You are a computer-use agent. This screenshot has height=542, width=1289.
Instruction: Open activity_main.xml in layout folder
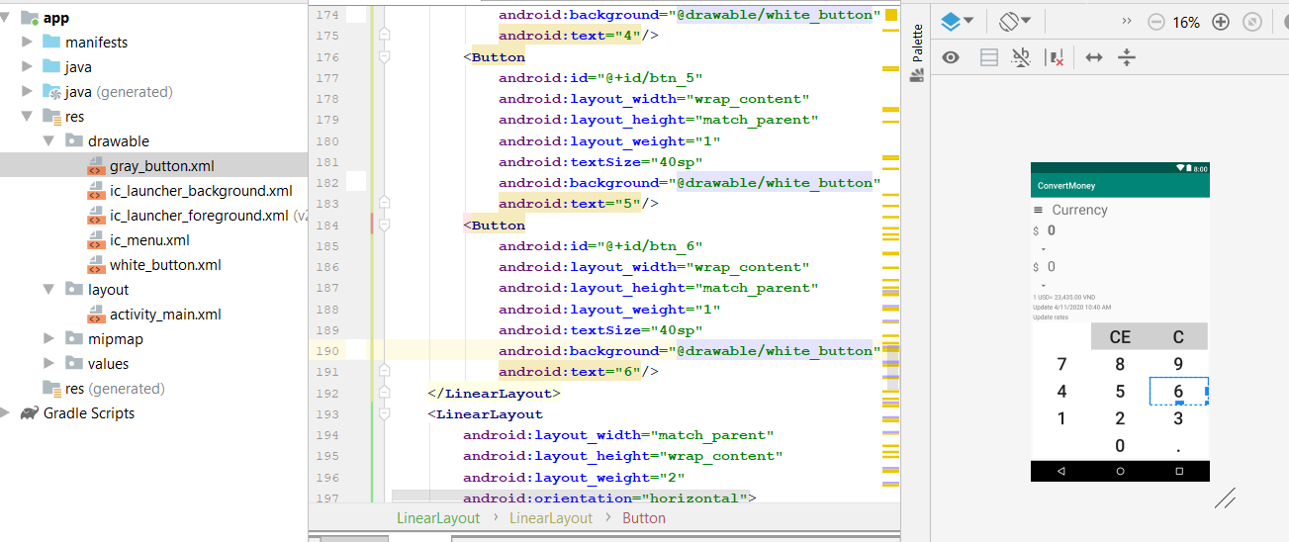[165, 315]
